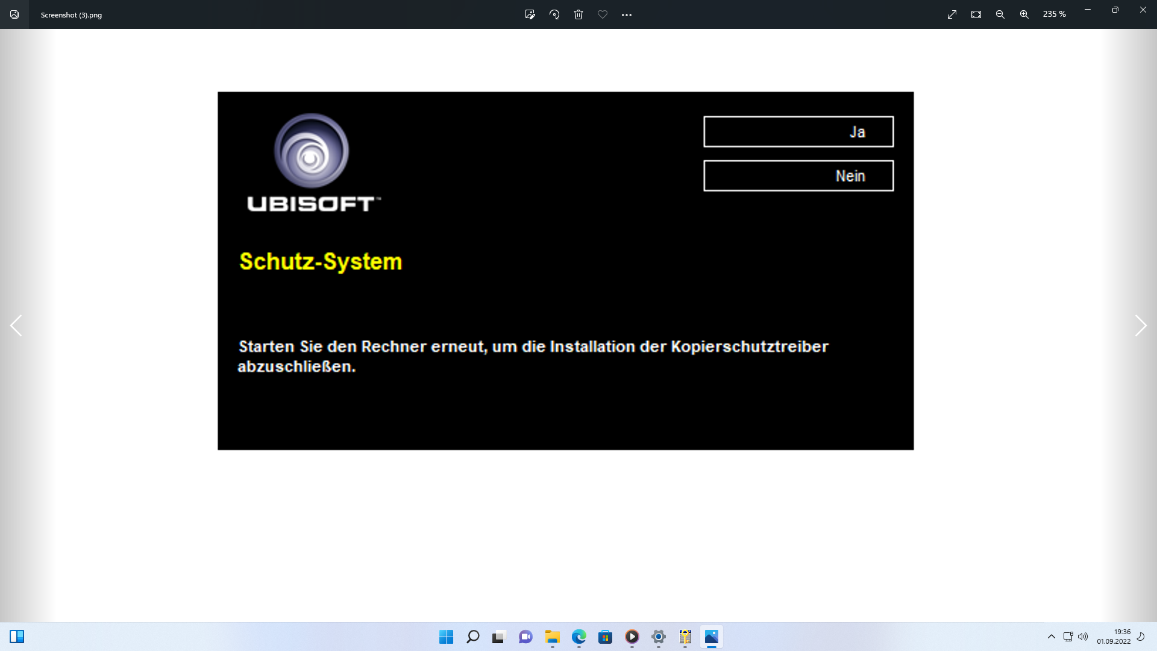
Task: Go to previous image with left arrow
Action: (16, 325)
